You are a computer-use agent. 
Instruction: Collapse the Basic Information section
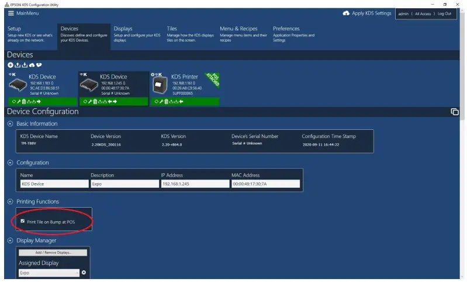pos(10,123)
